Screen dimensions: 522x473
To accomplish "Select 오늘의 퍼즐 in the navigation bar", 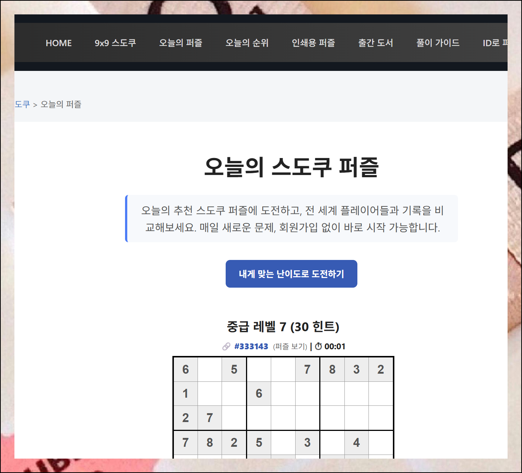I will [181, 43].
